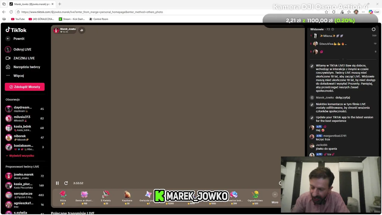Go back with the Powrót arrow
The width and height of the screenshot is (382, 215).
pos(8,39)
